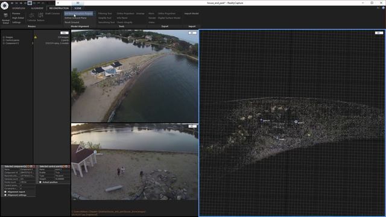
Task: Select control point marker point 2 in 3D view
Action: click(x=296, y=122)
